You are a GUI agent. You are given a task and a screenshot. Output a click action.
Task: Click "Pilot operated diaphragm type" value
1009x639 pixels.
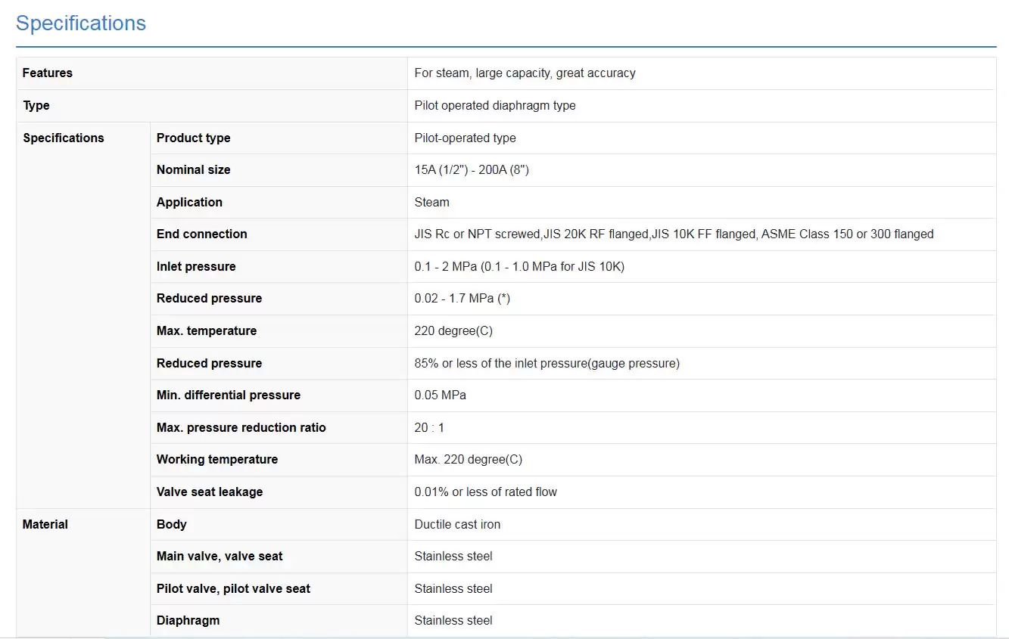coord(495,106)
